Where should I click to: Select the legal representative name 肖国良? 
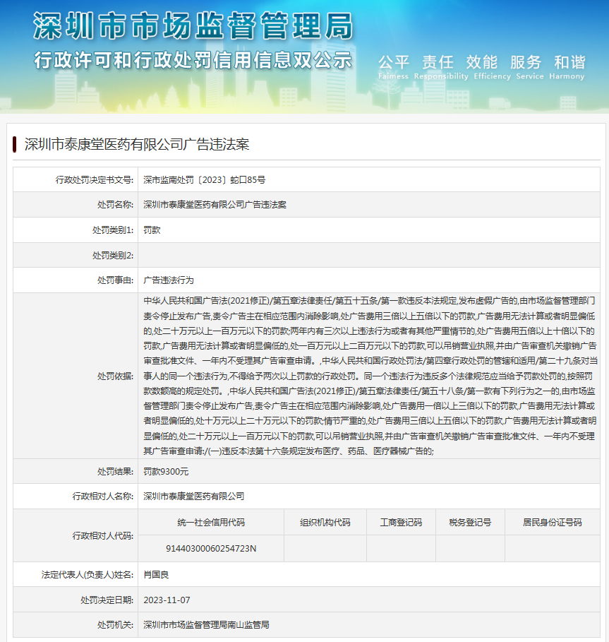pos(156,575)
